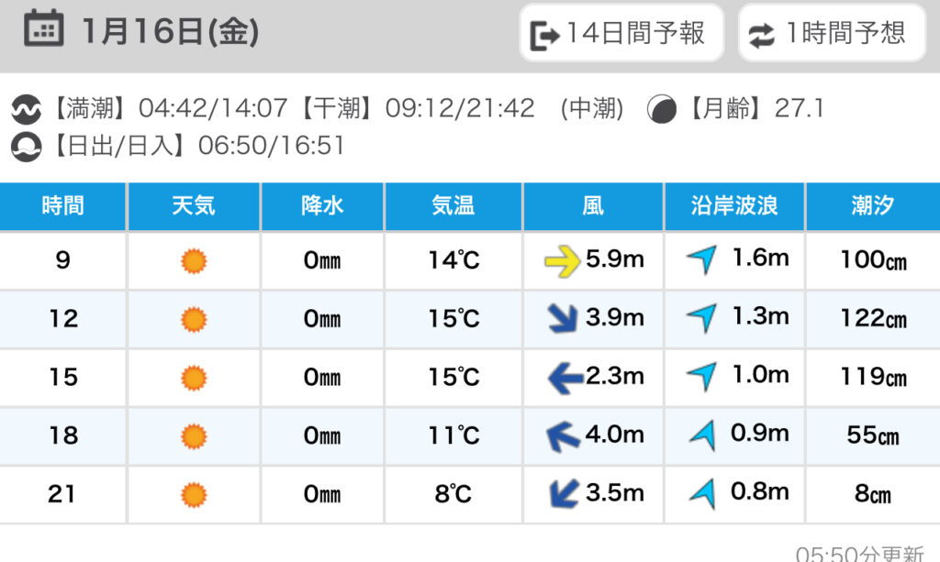Click the 11℃ temperature cell
The width and height of the screenshot is (940, 562).
coord(453,436)
